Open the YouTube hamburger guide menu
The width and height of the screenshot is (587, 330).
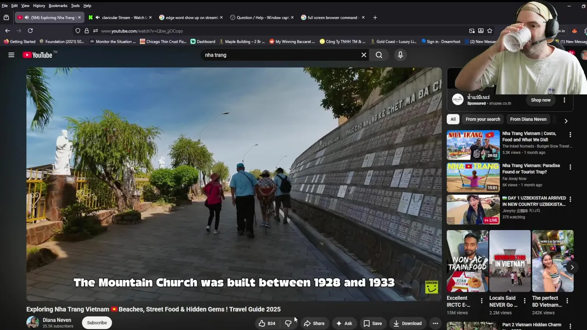pos(11,55)
